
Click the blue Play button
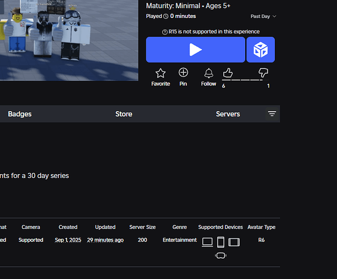tap(195, 50)
